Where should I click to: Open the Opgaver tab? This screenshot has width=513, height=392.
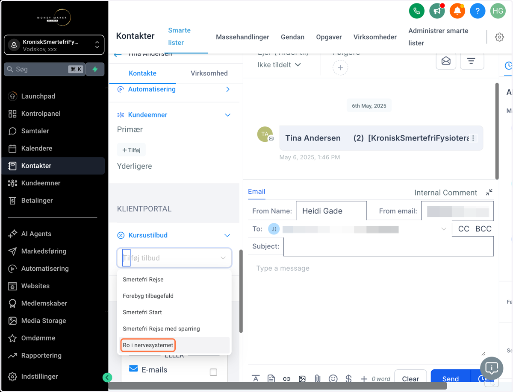(x=329, y=37)
